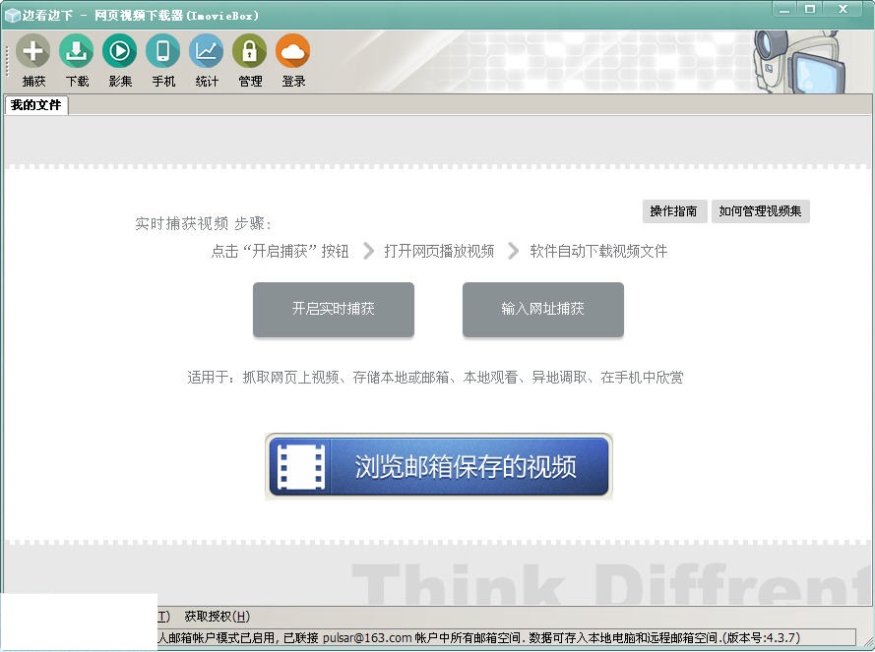
Task: Click the pulsar@163.com account in status bar
Action: pos(367,638)
